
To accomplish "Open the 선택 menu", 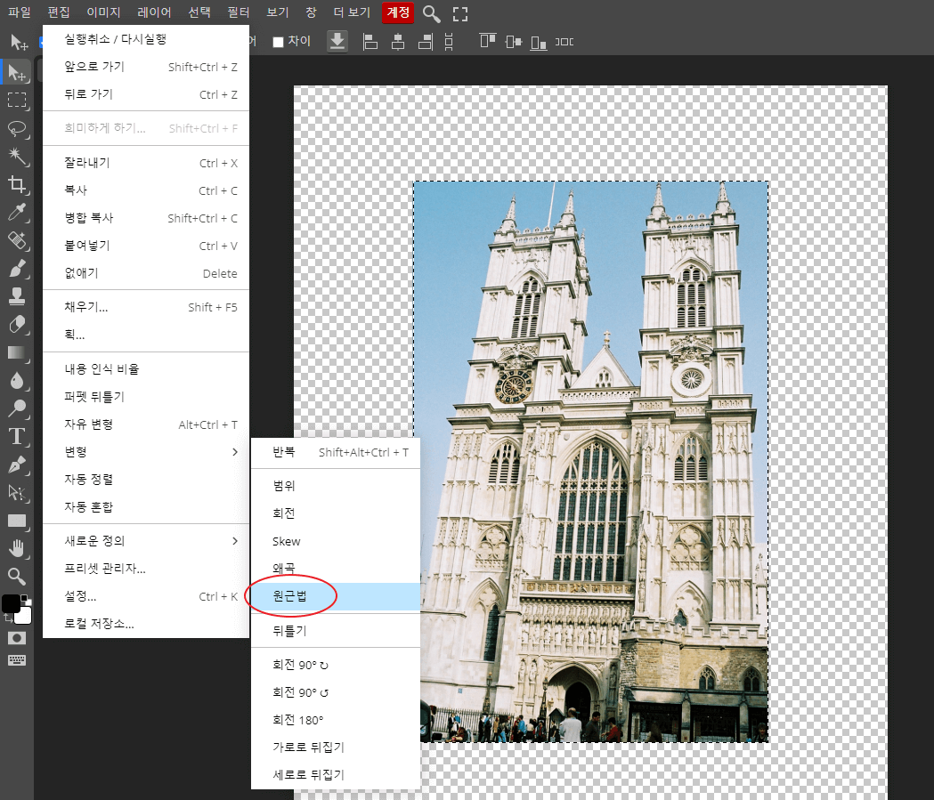I will [199, 12].
